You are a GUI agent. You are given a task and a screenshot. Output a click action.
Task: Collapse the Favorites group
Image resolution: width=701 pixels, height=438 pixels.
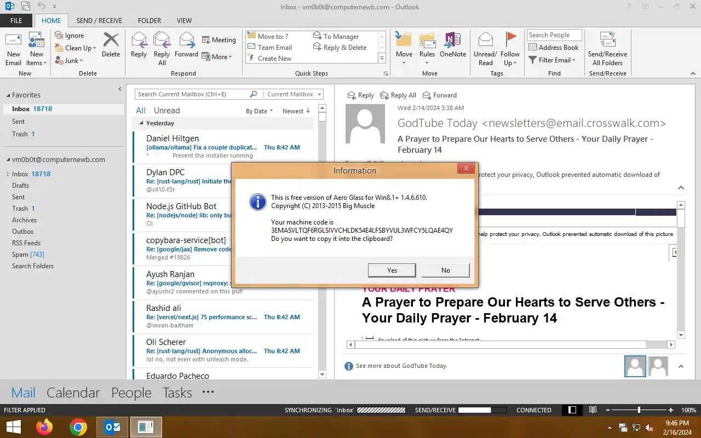[8, 95]
